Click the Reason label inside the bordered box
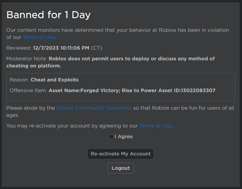The image size is (242, 189). pyautogui.click(x=19, y=80)
